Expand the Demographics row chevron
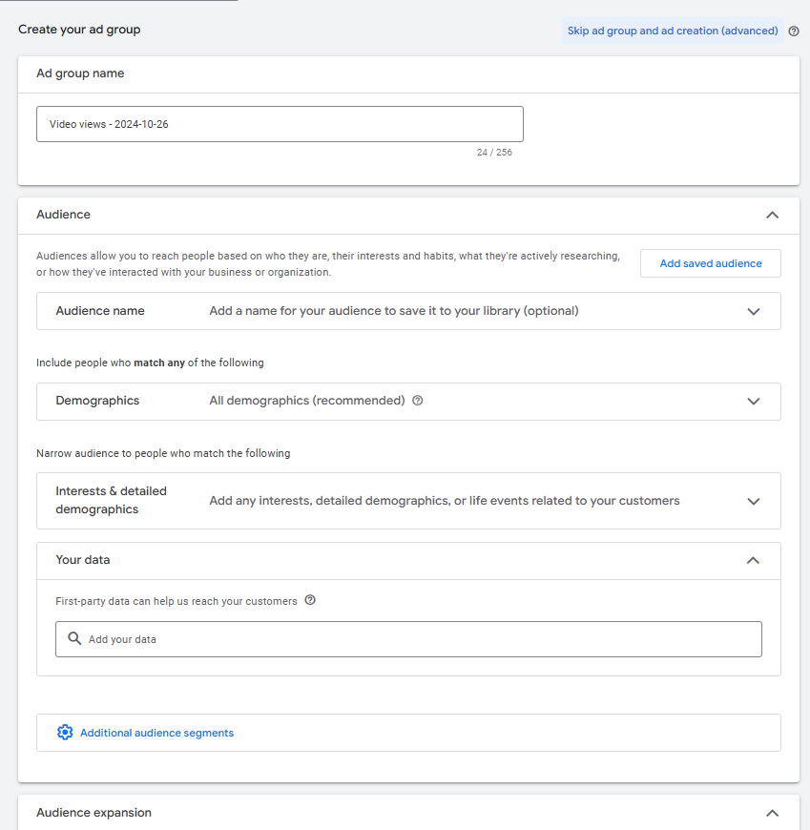 (x=754, y=402)
